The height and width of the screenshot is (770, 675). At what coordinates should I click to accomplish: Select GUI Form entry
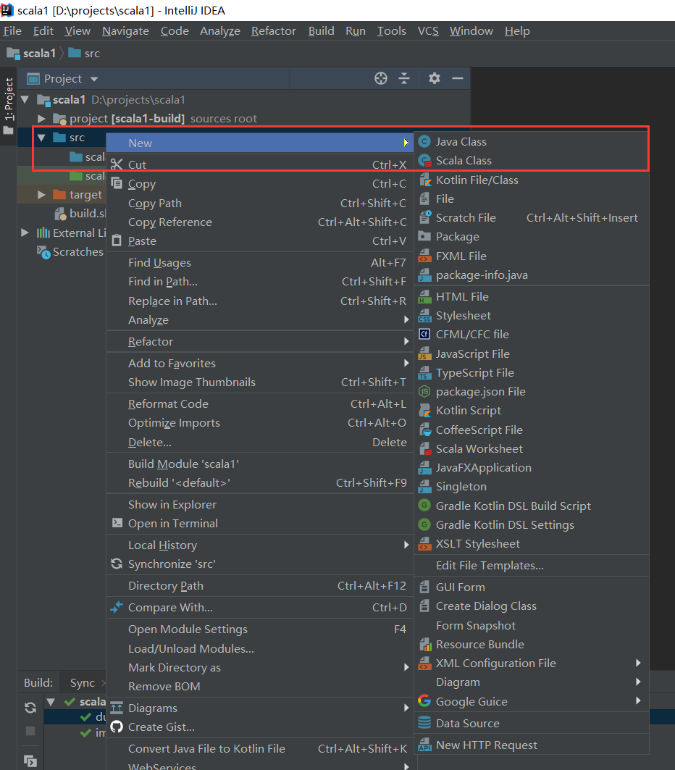(x=532, y=587)
